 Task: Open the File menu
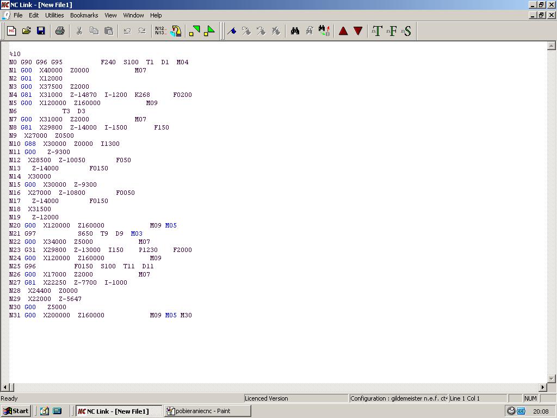tap(18, 15)
